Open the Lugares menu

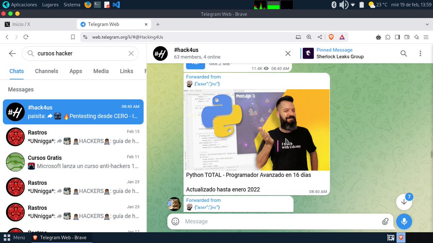click(50, 5)
